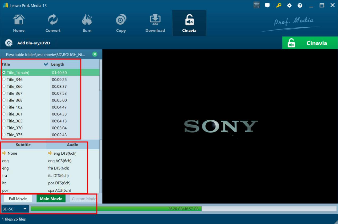Switch to Full Movie mode
Viewport: 338px width, 224px height.
coord(18,198)
